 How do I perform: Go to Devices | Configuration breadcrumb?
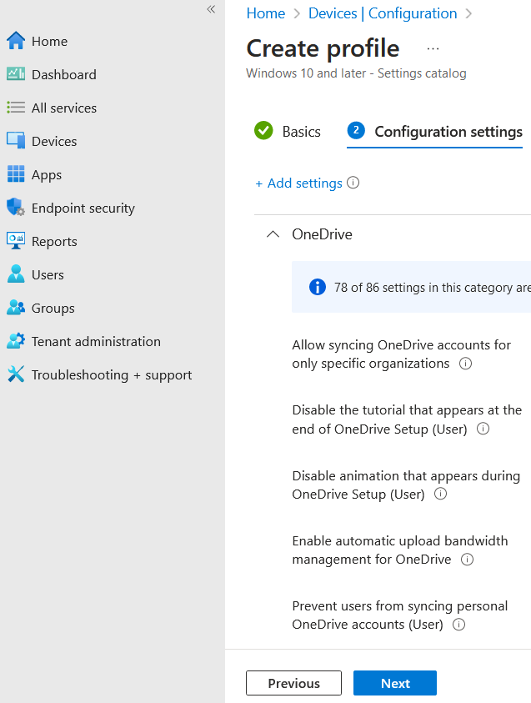point(383,13)
